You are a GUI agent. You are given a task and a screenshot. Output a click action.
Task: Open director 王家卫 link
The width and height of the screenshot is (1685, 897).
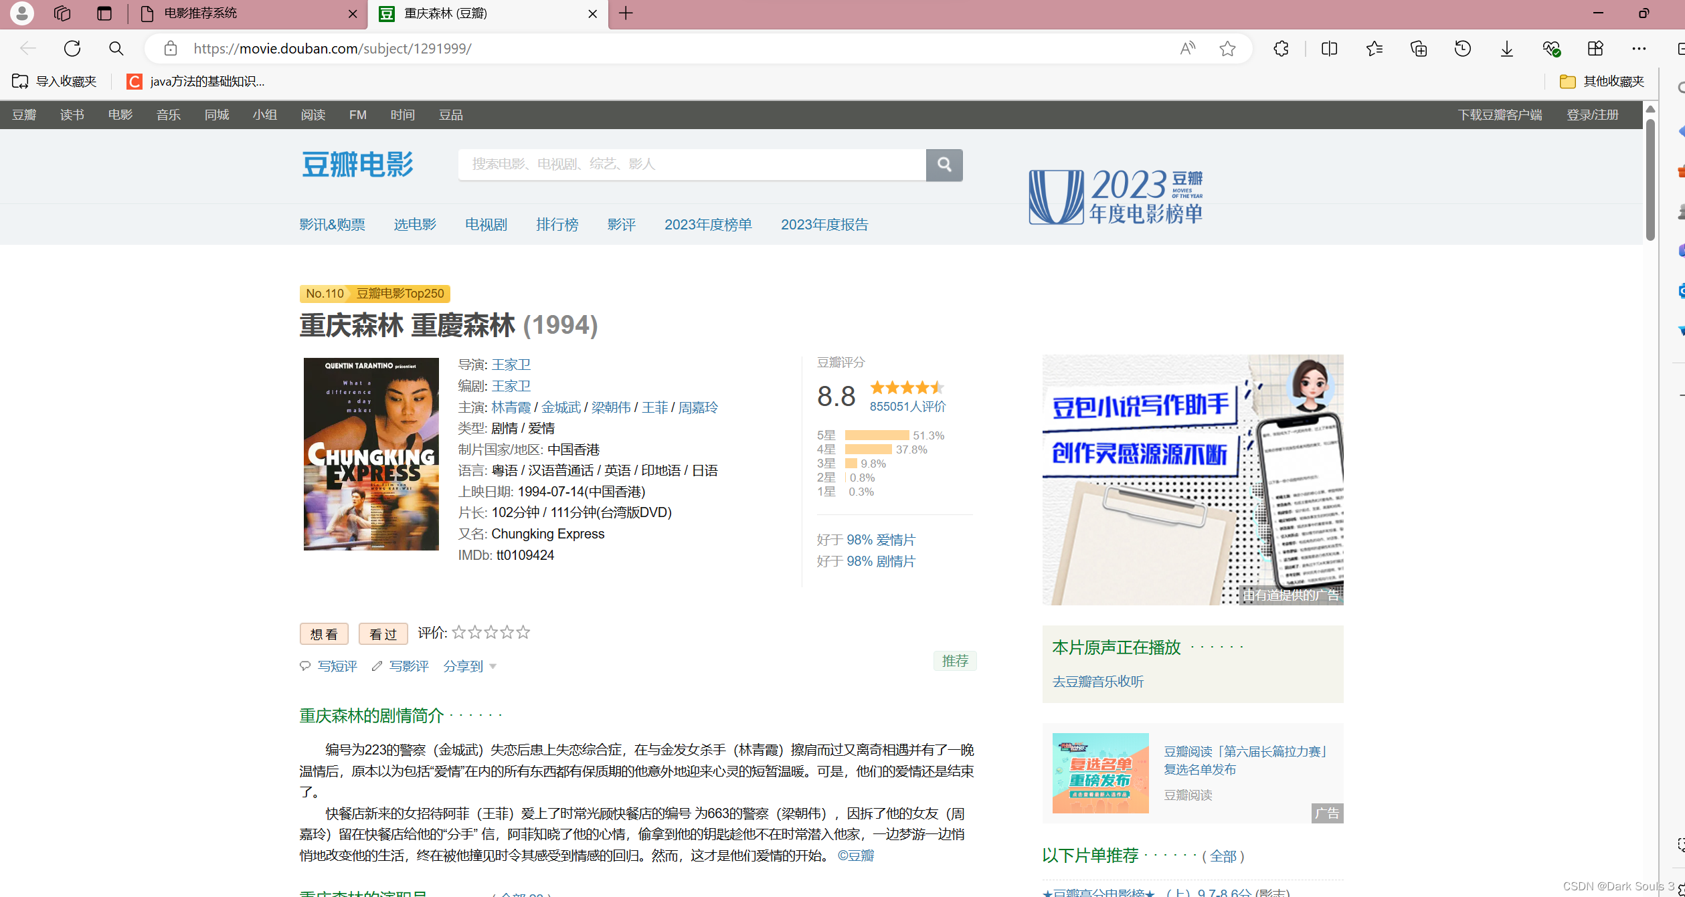coord(511,365)
